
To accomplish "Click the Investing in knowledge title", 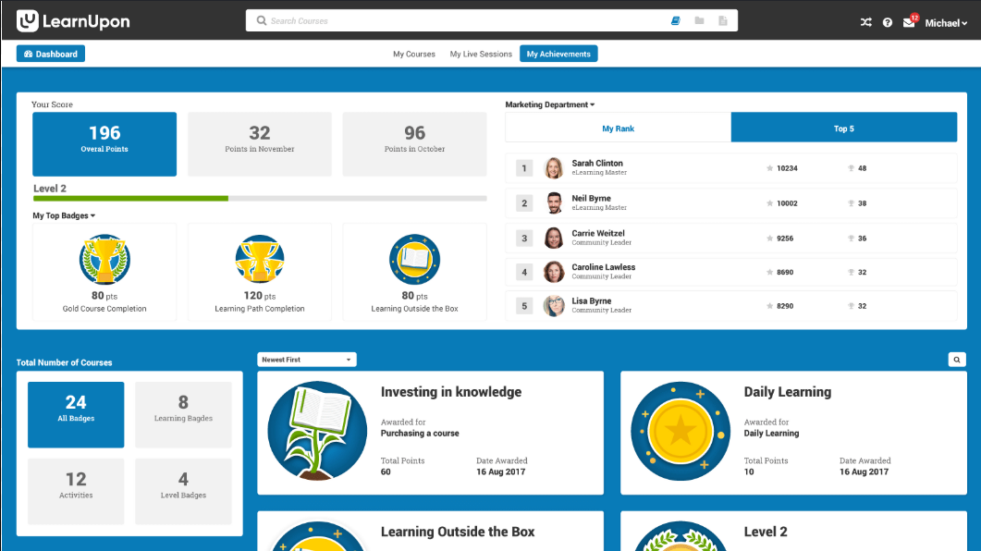I will (451, 392).
